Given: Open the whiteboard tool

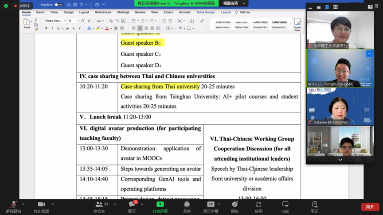Looking at the screenshot, I should pyautogui.click(x=285, y=204).
